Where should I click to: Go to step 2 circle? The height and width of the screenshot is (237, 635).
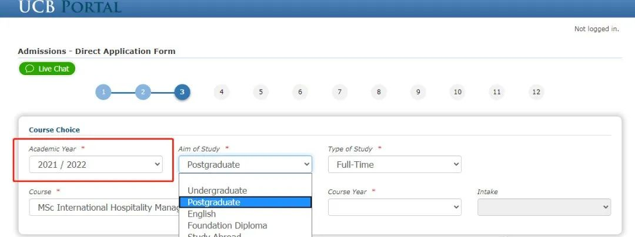[142, 92]
